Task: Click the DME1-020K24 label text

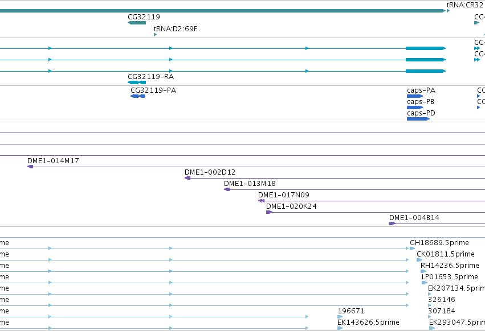Action: click(291, 206)
